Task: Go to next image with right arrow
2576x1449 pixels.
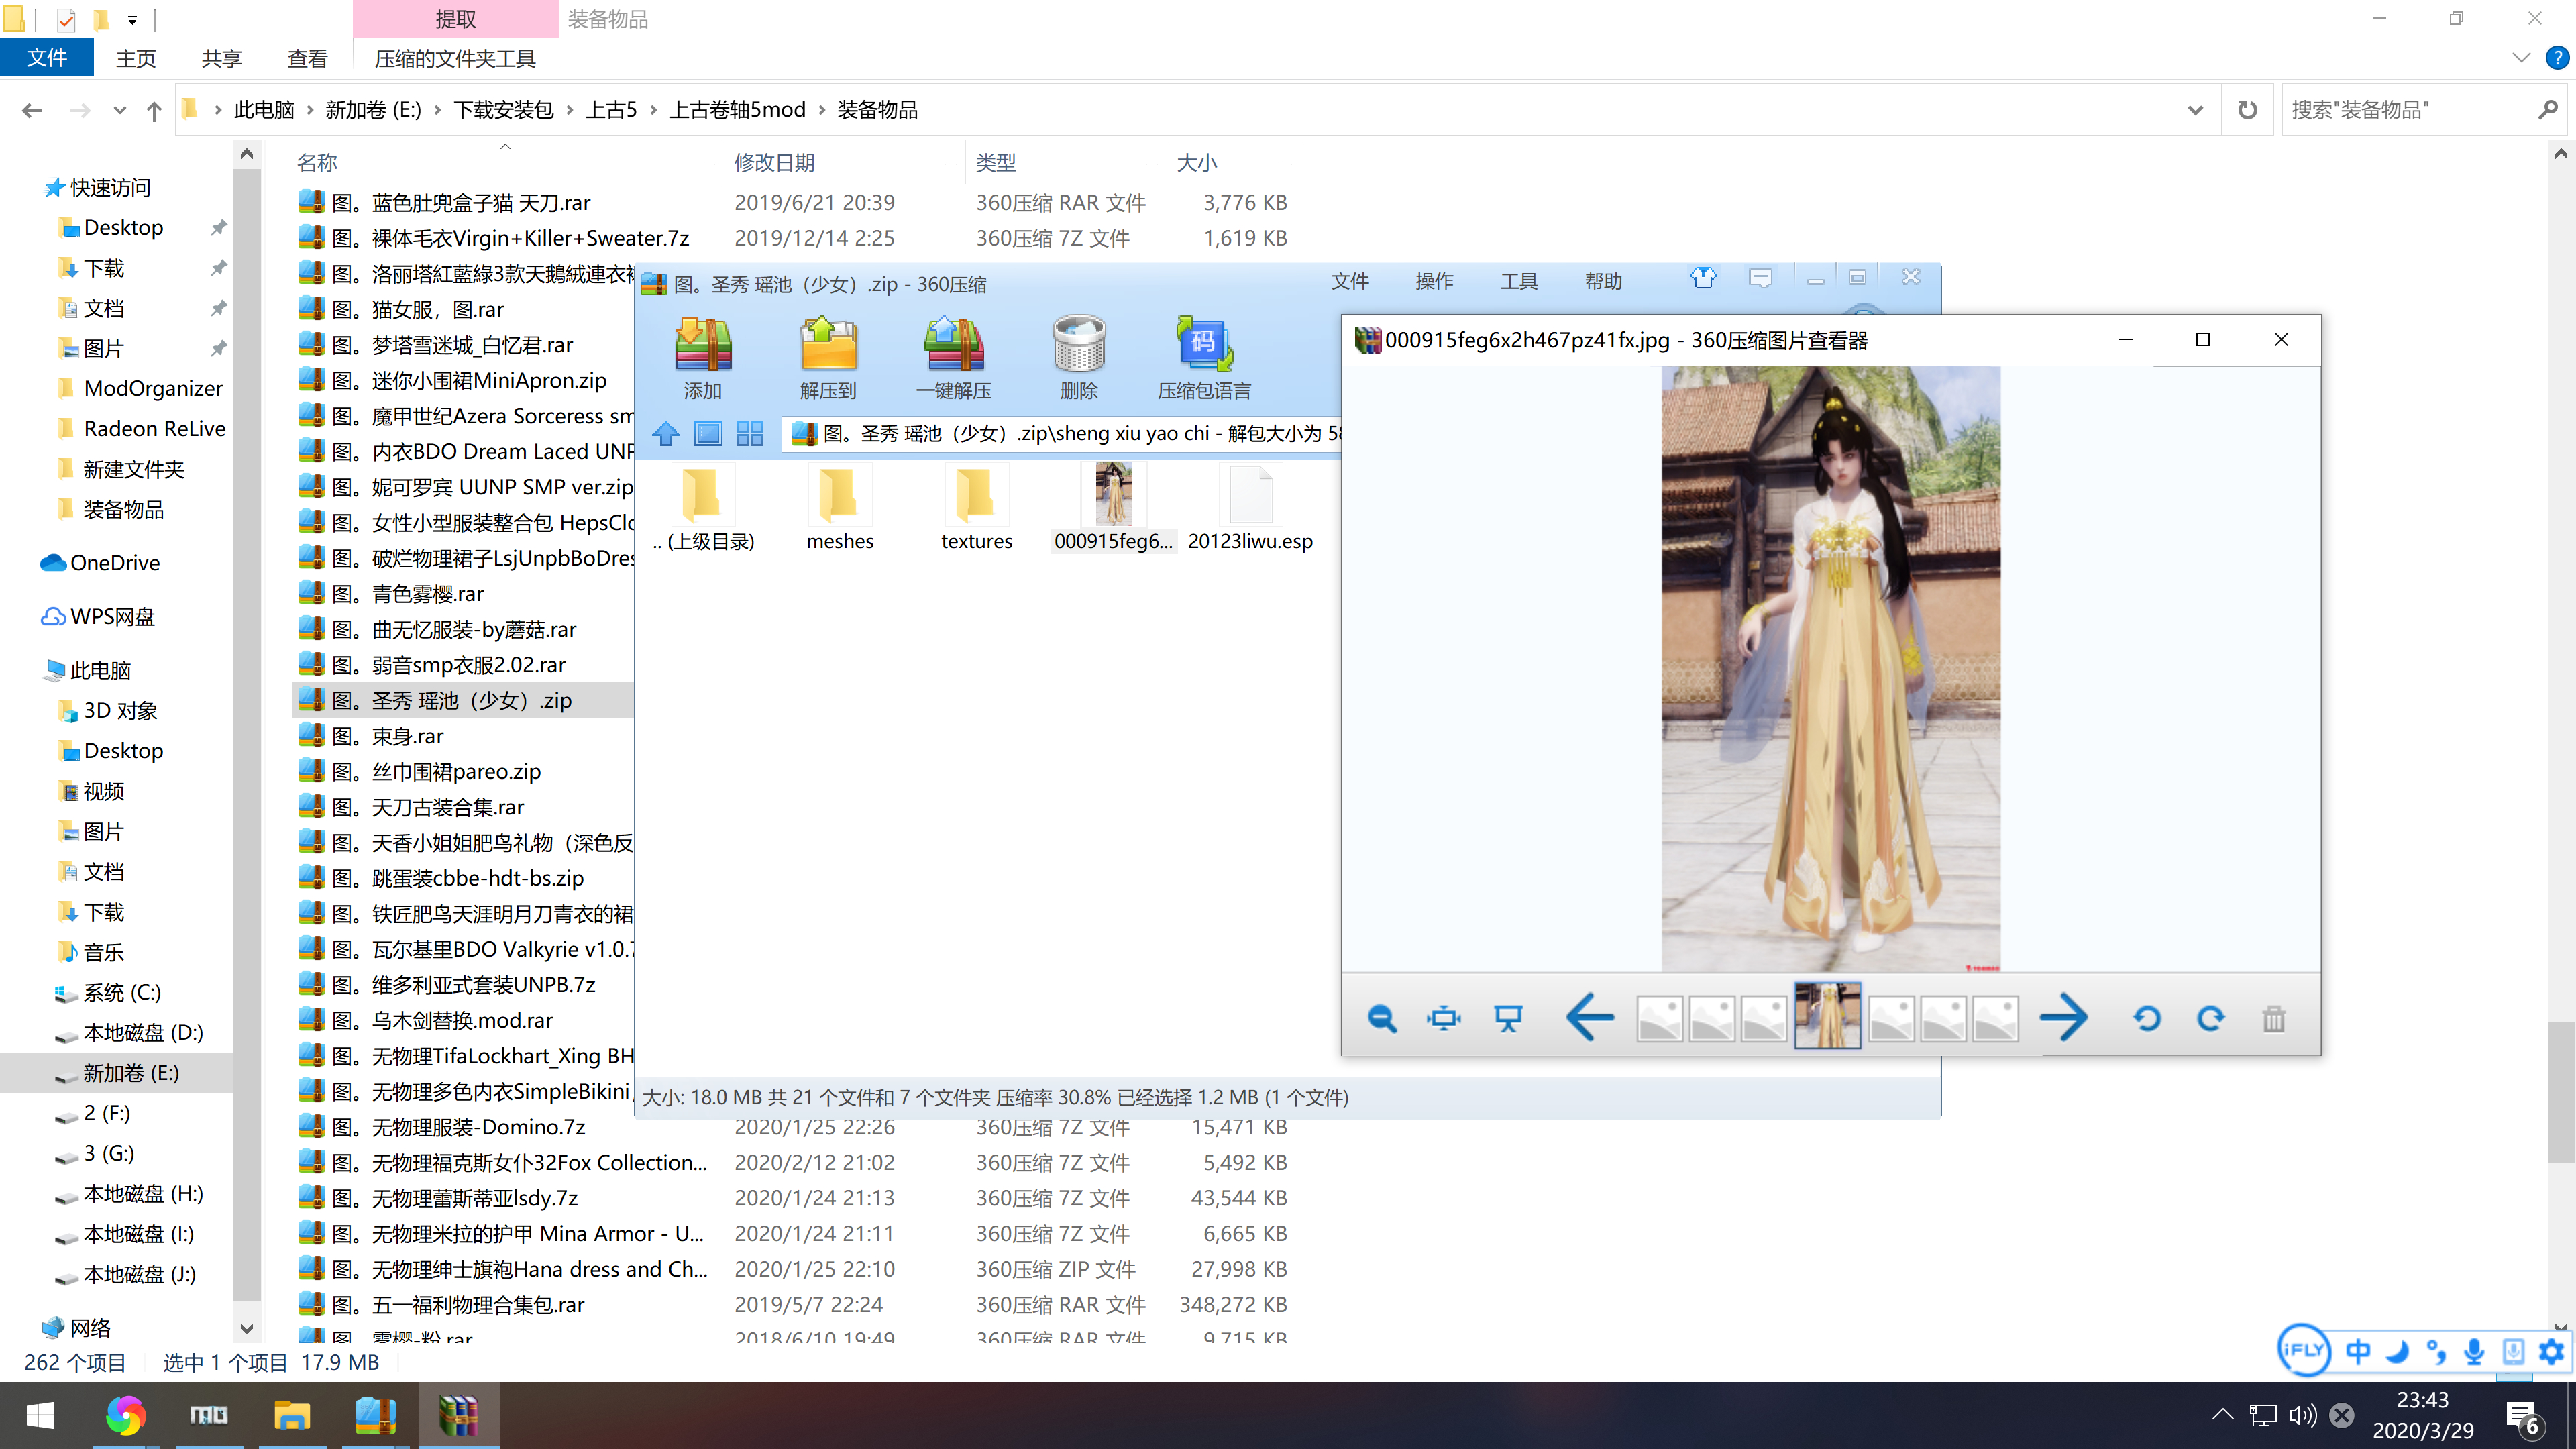Action: (x=2063, y=1018)
